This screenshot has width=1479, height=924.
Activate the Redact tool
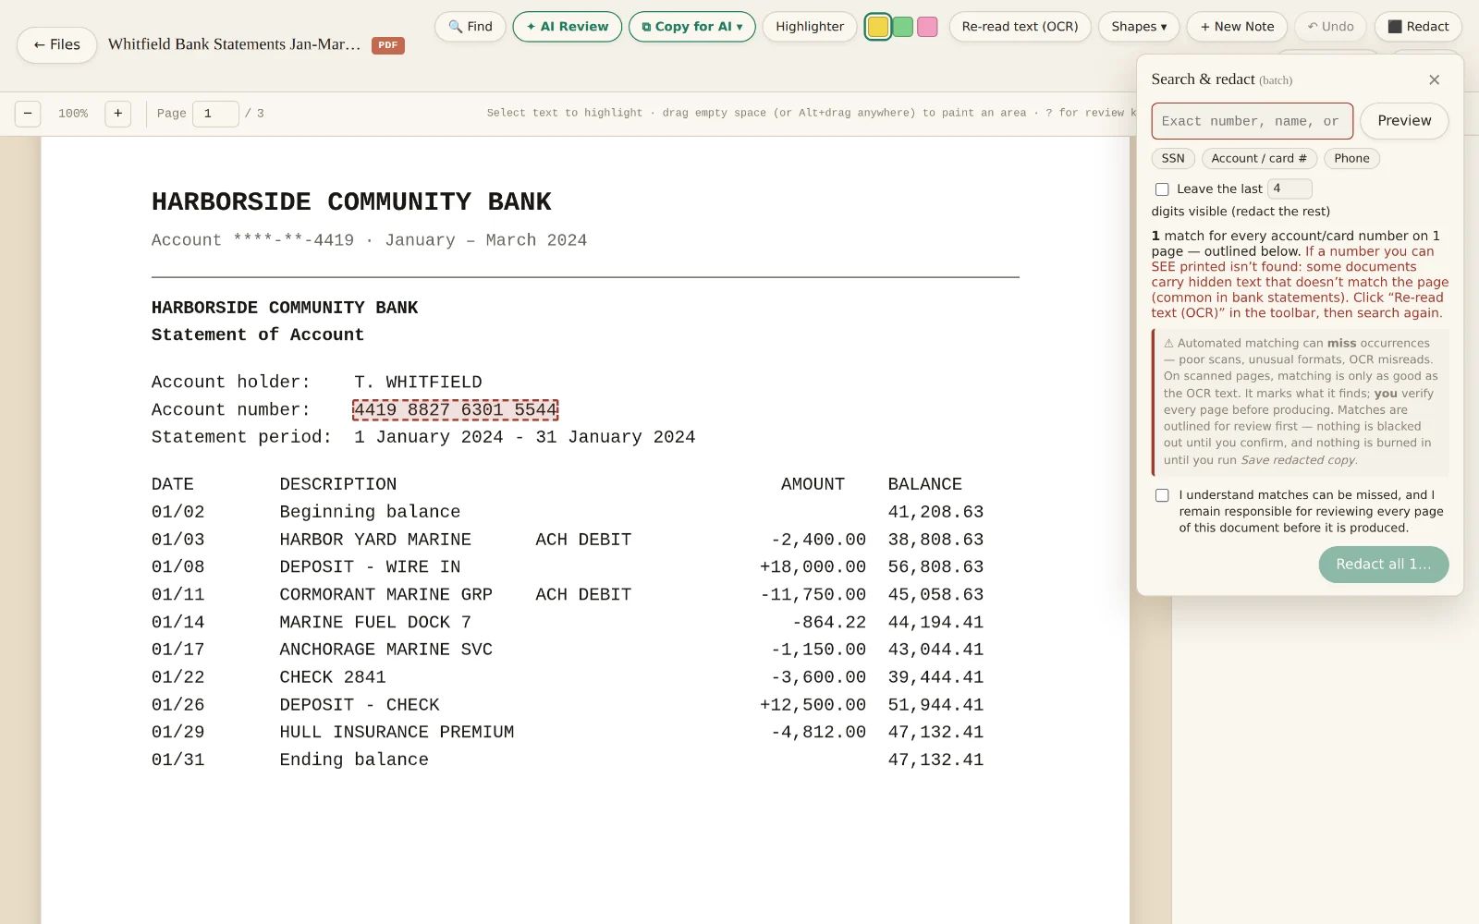(x=1418, y=27)
